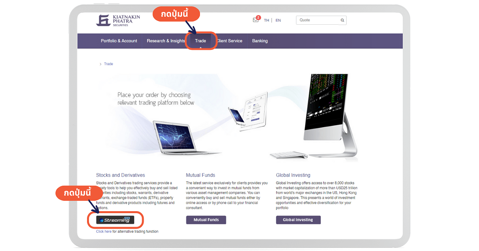
Task: Click the Stocks and Derivatives heading
Action: pyautogui.click(x=121, y=175)
